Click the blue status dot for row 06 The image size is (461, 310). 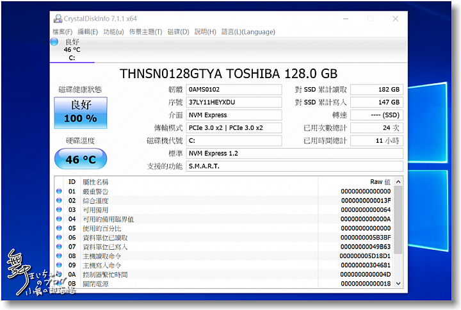(59, 237)
